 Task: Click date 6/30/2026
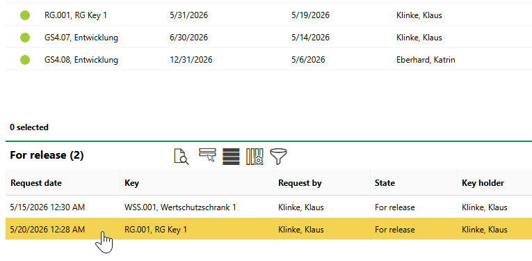coord(188,38)
